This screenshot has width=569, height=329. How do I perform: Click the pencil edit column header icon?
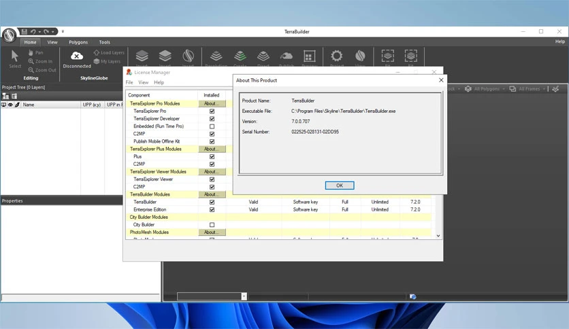(17, 105)
